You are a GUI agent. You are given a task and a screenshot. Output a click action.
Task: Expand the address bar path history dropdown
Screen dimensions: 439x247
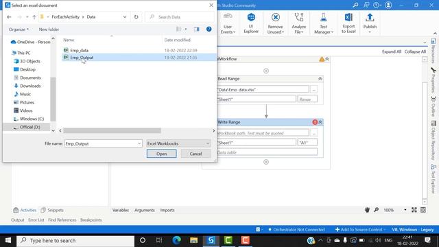tap(125, 16)
